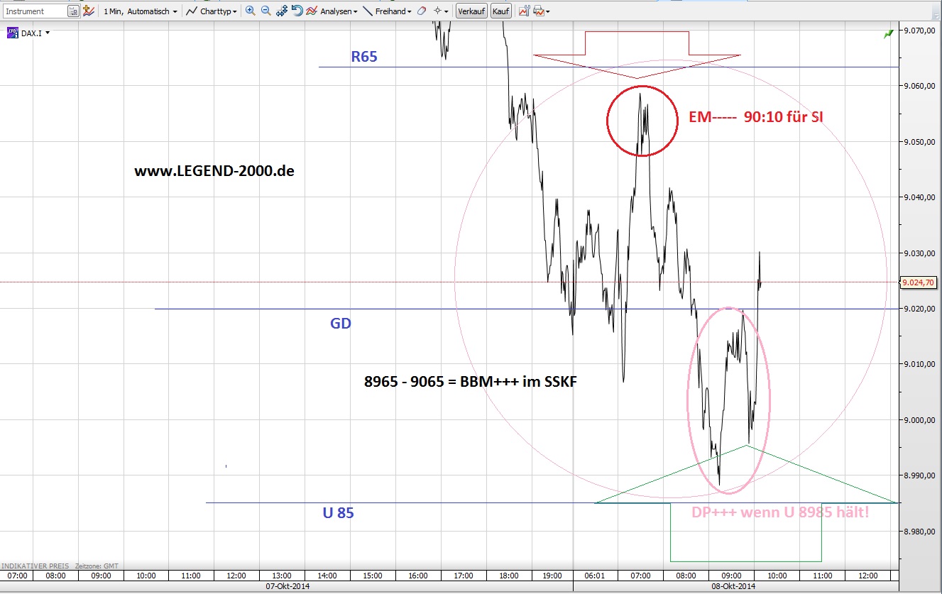The image size is (942, 594).
Task: Select the Eraser tool in the toolbar
Action: pyautogui.click(x=421, y=11)
